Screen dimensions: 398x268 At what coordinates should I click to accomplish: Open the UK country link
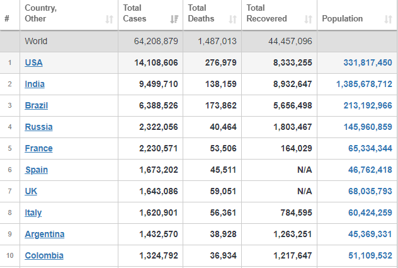click(x=31, y=191)
